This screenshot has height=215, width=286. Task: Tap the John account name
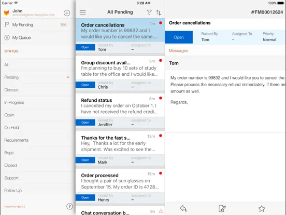pos(18,11)
